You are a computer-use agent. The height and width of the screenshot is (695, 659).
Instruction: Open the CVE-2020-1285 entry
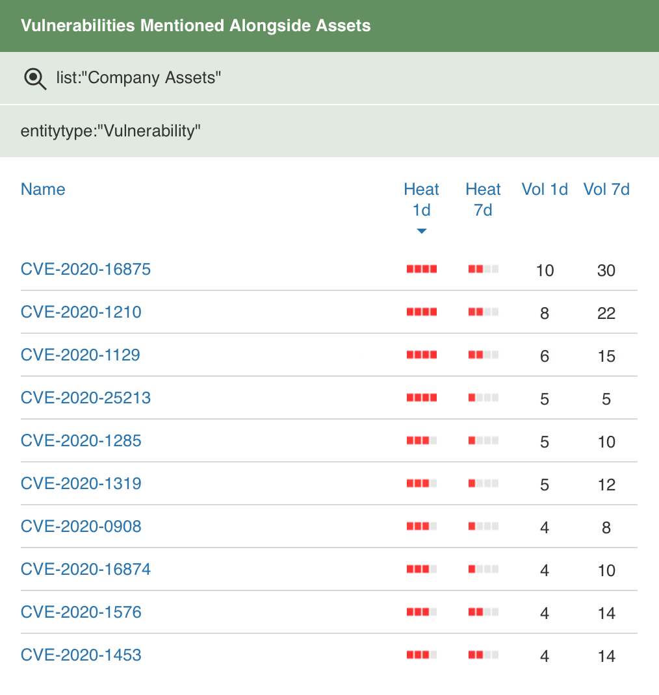[81, 440]
